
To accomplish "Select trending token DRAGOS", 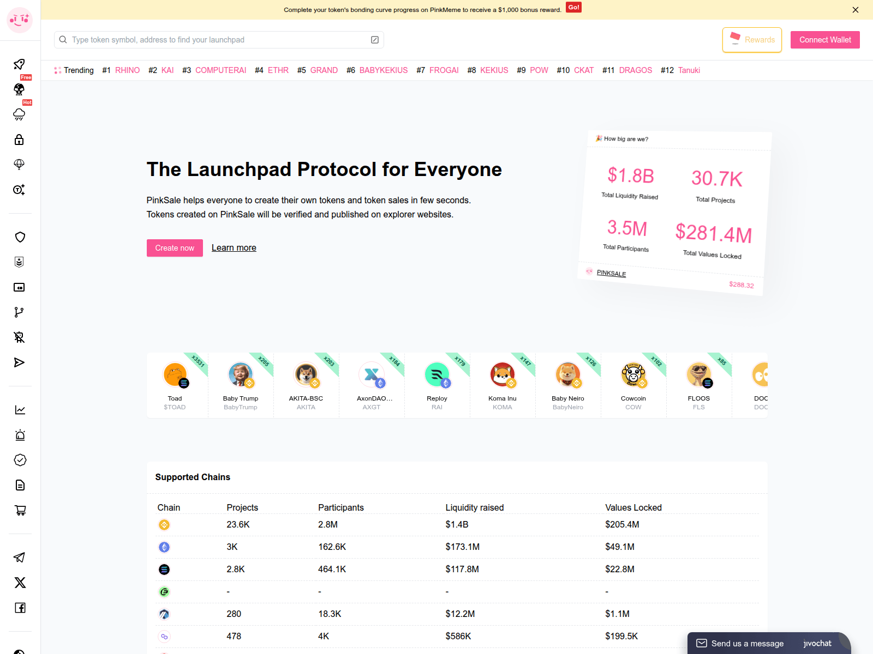I will click(636, 70).
